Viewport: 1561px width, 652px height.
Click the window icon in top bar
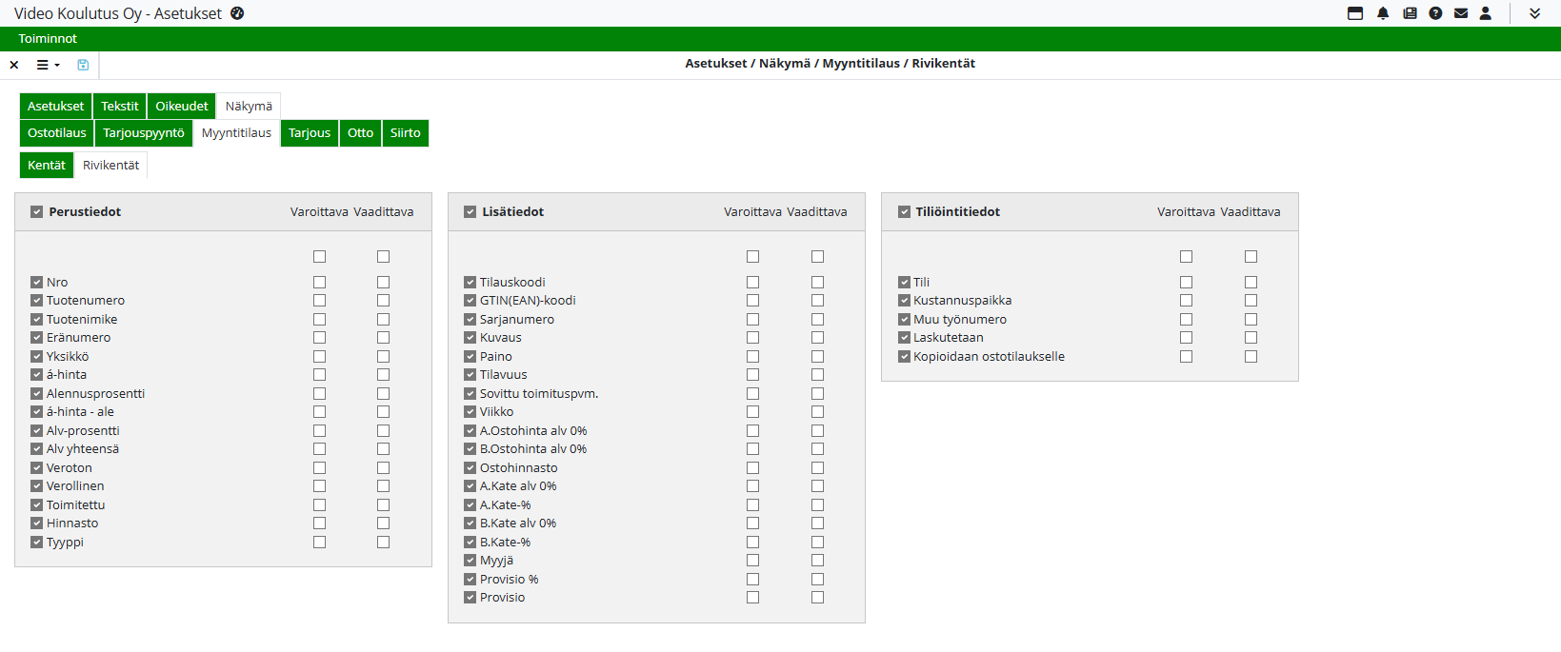1355,13
